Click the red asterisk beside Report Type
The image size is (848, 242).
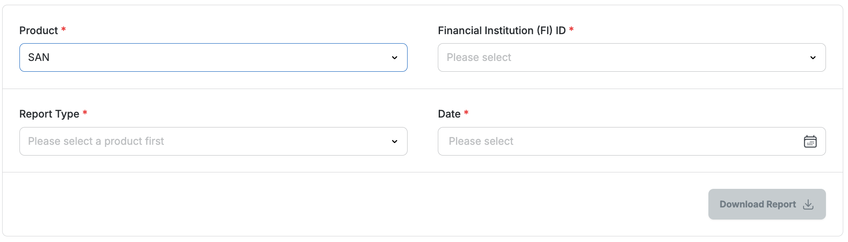click(x=85, y=113)
